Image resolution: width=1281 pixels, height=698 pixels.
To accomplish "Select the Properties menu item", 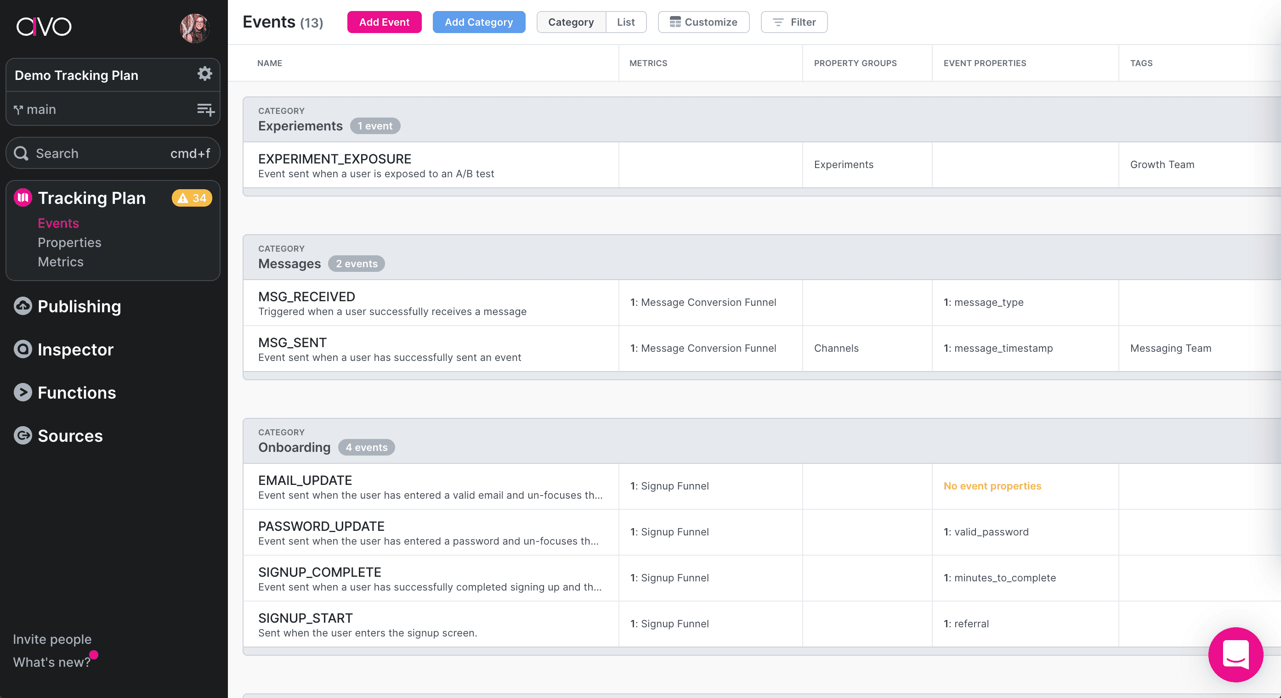I will (x=69, y=242).
